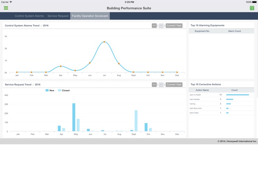
Task: Go to next year in Service Request Trend
Action: [161, 84]
